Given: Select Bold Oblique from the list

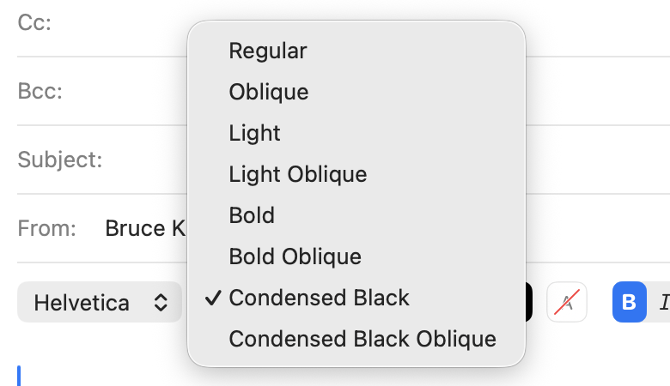Looking at the screenshot, I should (295, 256).
